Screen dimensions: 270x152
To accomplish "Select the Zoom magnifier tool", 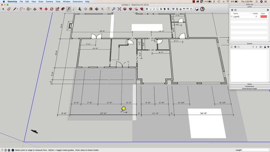I will pos(113,9).
